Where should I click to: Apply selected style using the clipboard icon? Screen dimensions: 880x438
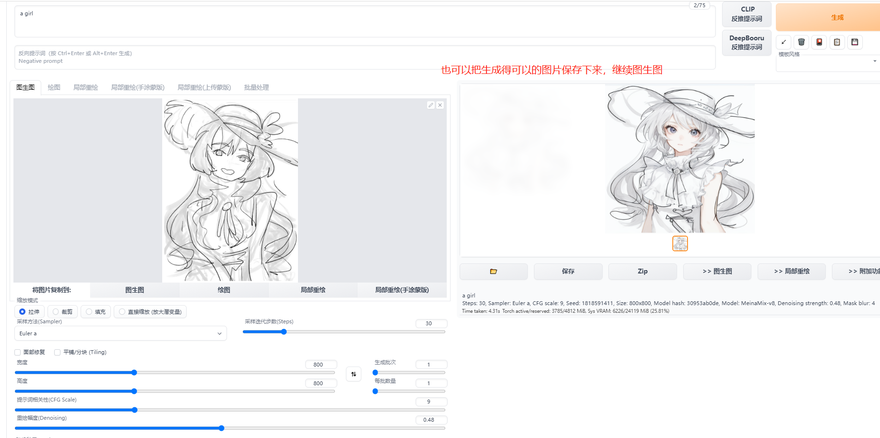click(x=837, y=42)
